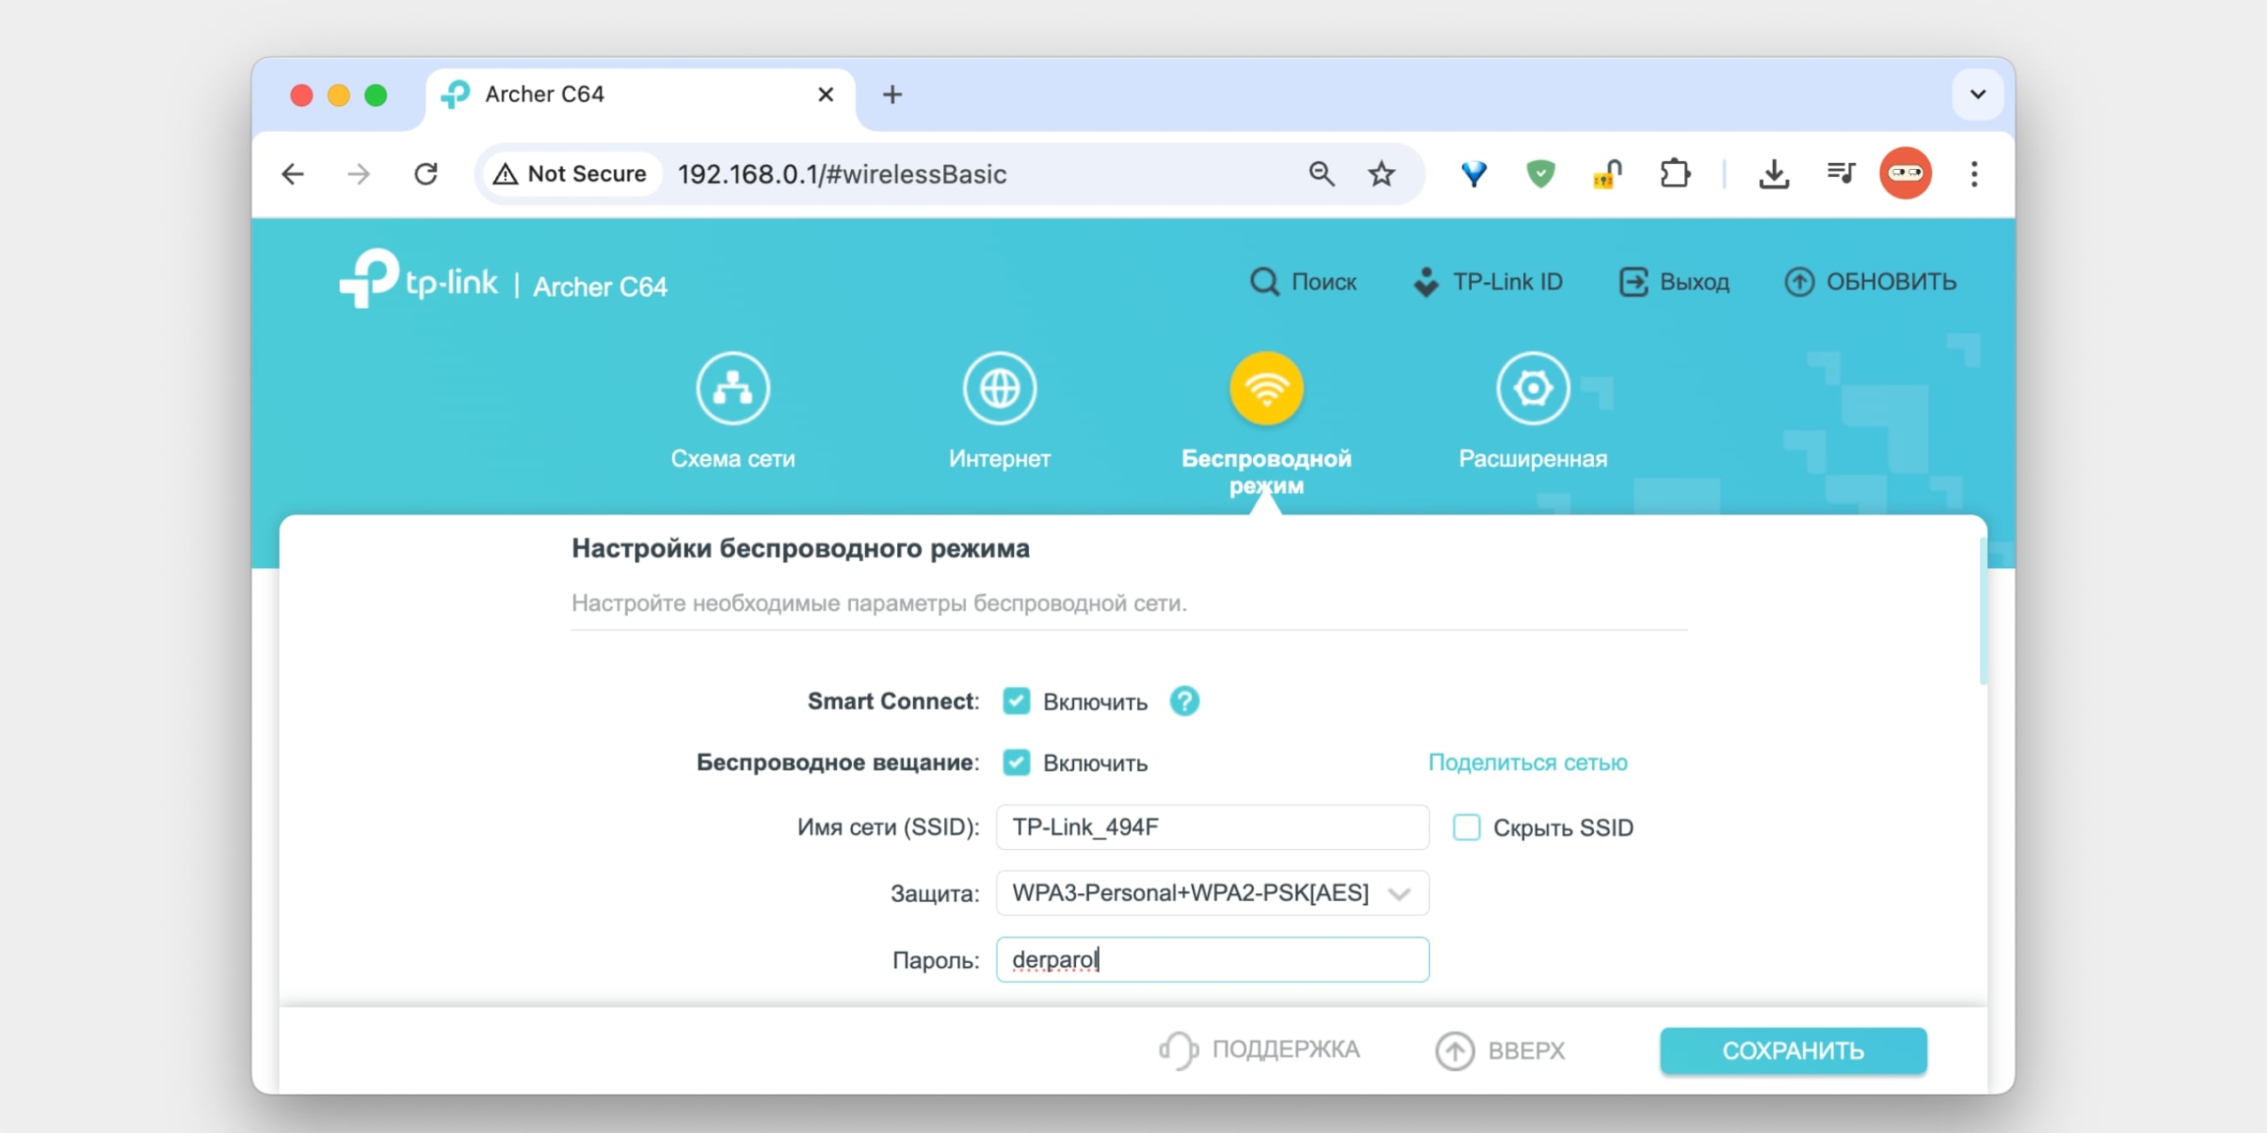2267x1133 pixels.
Task: Open Расширенная advanced settings
Action: click(1531, 387)
